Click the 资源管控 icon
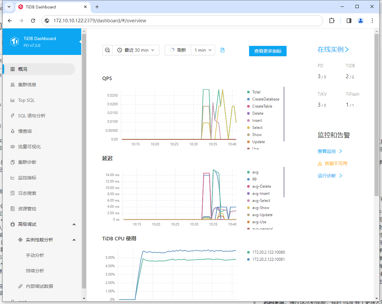Screen dimensions: 382x304 click(13, 209)
